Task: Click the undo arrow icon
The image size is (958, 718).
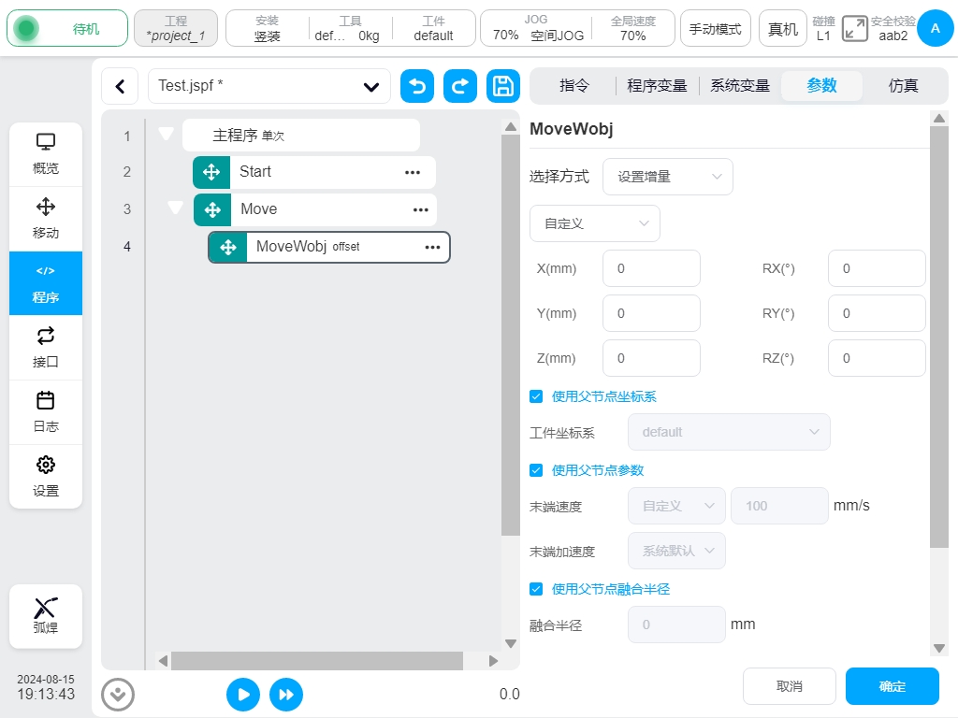Action: [417, 86]
